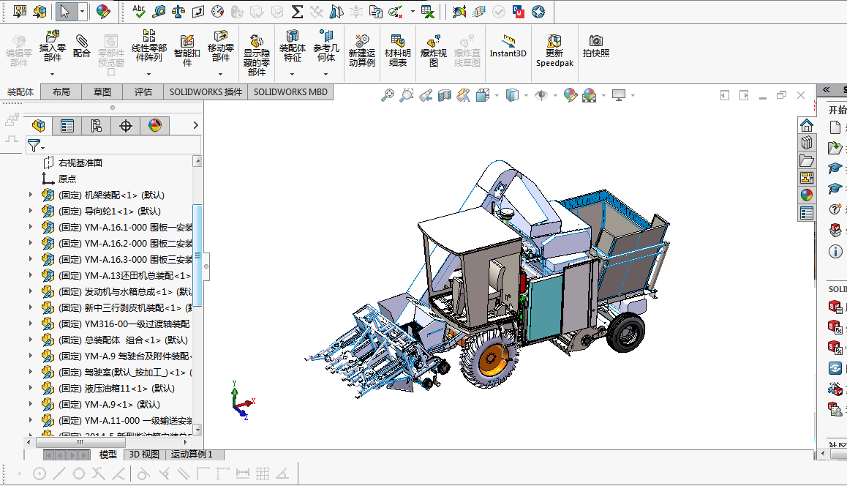Click the Zoom to Fit magnifier icon
Image resolution: width=847 pixels, height=486 pixels.
tap(388, 95)
